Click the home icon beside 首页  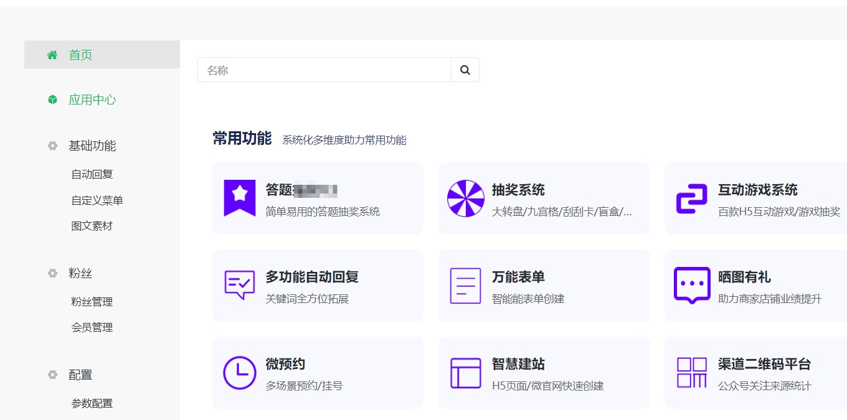point(52,54)
